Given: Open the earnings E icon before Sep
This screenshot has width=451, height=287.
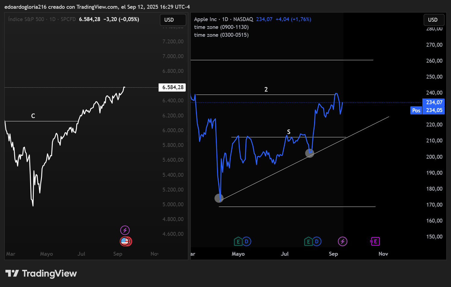Looking at the screenshot, I should click(x=308, y=242).
